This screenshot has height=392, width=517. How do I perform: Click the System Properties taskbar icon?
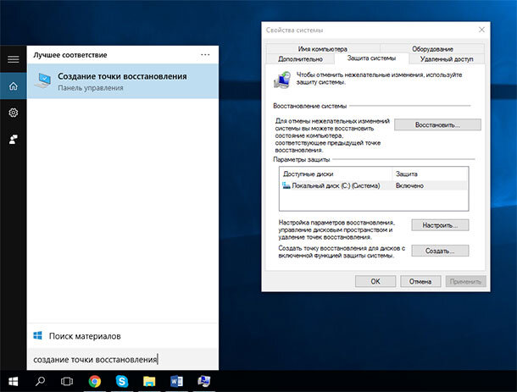pos(204,381)
